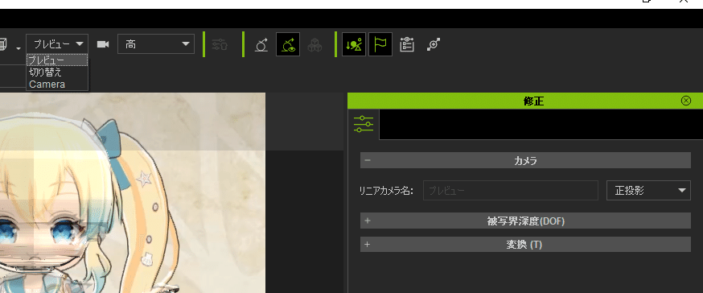Collapse the カメラ section
Screen dimensions: 703x293
click(x=525, y=160)
